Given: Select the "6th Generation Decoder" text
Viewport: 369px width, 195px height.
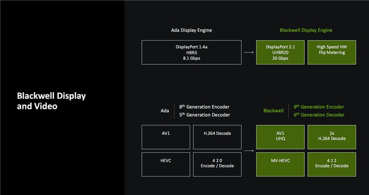Looking at the screenshot, I should coord(319,115).
